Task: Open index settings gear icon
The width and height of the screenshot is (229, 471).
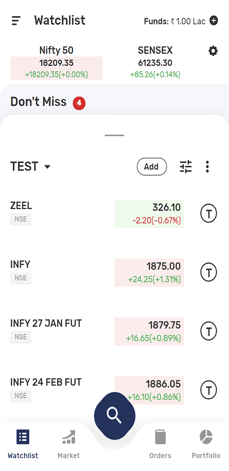Action: click(x=213, y=51)
